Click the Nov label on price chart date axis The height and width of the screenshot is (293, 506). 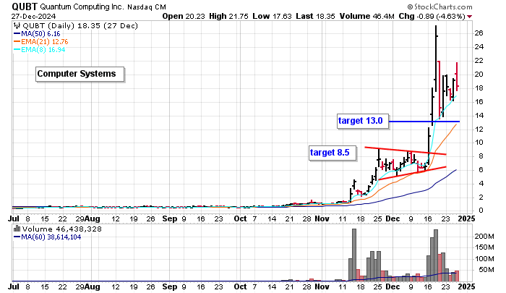click(x=322, y=219)
